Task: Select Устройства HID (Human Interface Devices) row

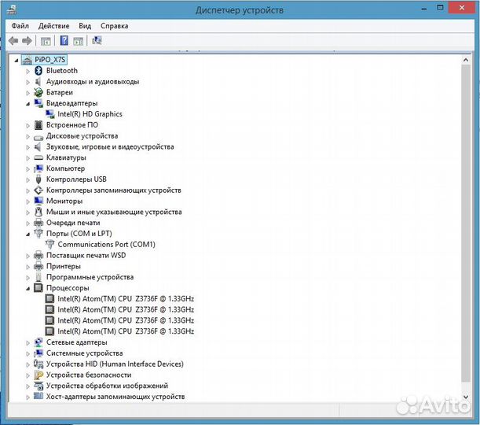Action: pyautogui.click(x=115, y=364)
